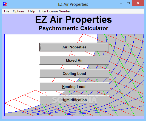This screenshot has height=121, width=146.
Task: Launch the Air Properties calculator
Action: click(74, 47)
